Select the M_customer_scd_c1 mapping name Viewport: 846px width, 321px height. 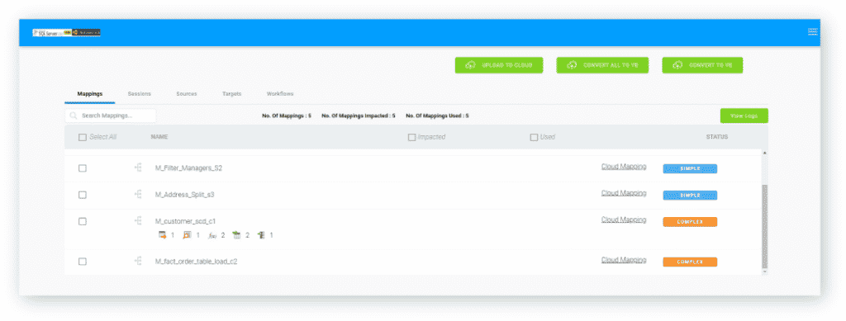pos(186,221)
